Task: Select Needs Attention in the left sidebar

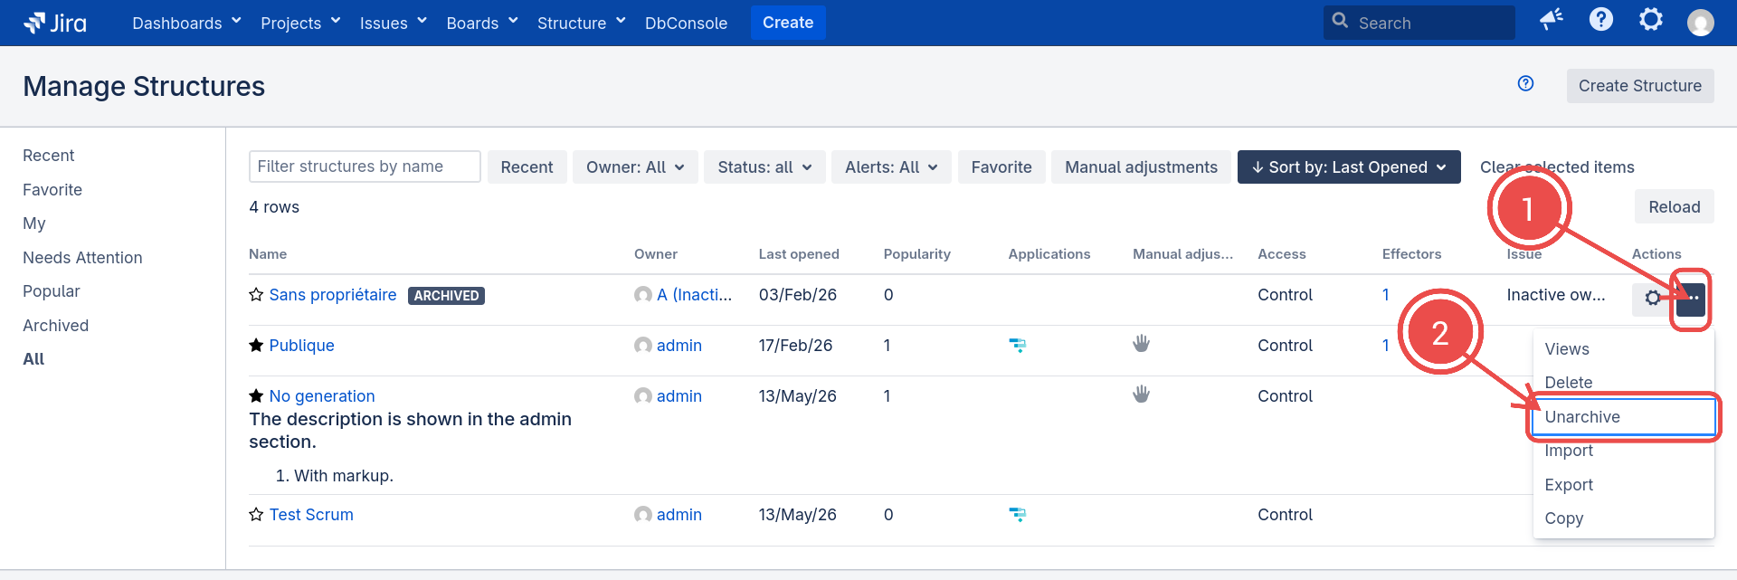Action: point(82,258)
